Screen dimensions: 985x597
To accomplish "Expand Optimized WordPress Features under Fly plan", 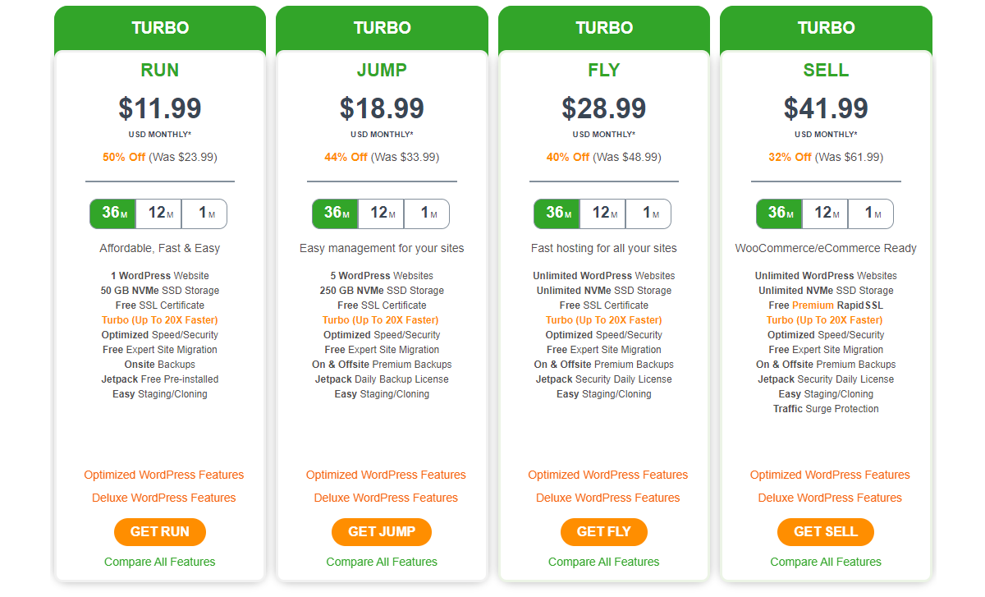I will (x=608, y=475).
